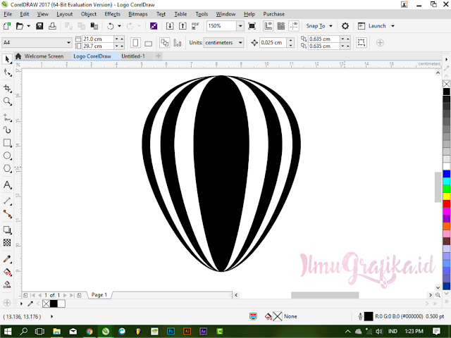
Task: Click the Page 1 tab
Action: (99, 295)
